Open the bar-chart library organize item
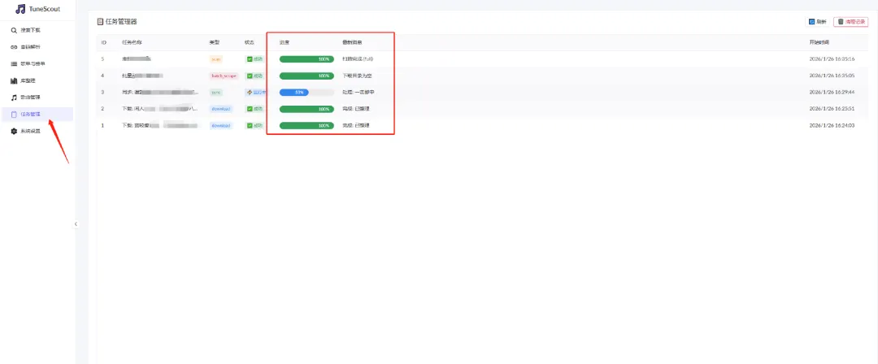 tap(37, 80)
